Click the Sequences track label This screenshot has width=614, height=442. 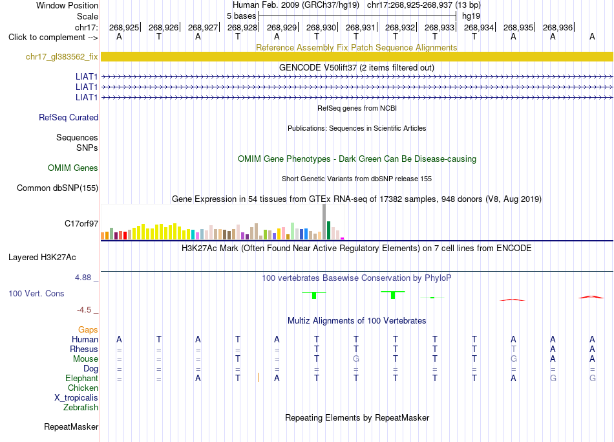click(x=77, y=137)
